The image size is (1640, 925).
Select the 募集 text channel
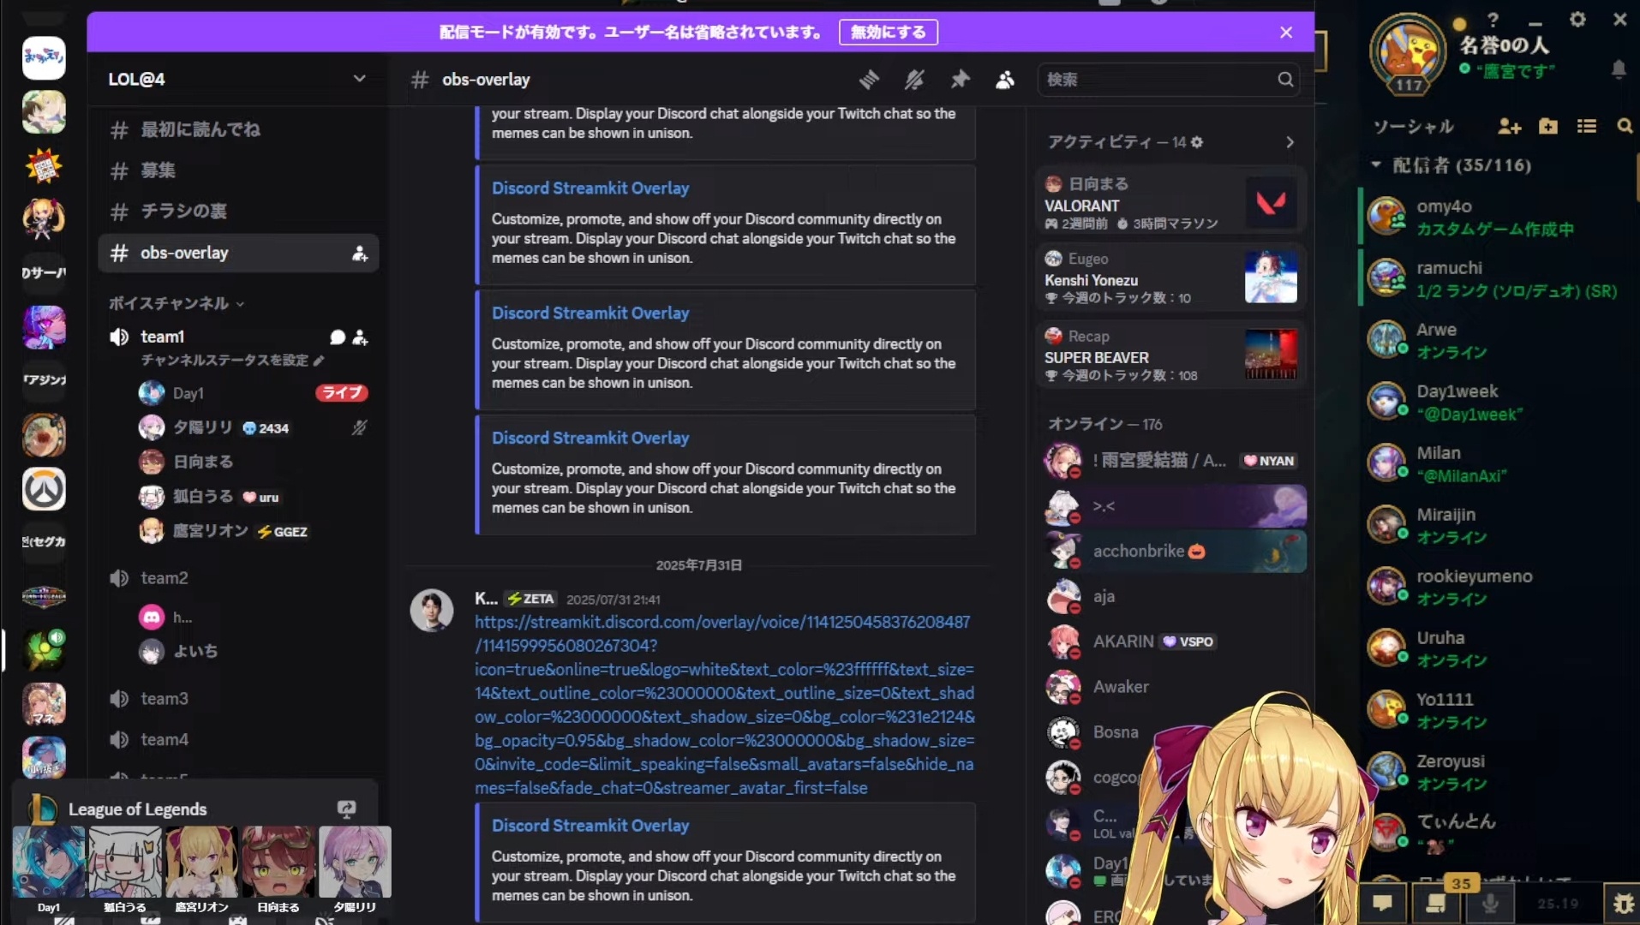click(x=158, y=170)
